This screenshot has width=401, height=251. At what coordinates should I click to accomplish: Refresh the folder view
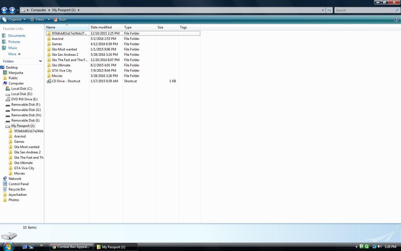click(x=329, y=10)
